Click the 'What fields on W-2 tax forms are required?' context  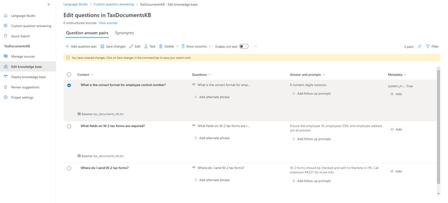pos(113,126)
